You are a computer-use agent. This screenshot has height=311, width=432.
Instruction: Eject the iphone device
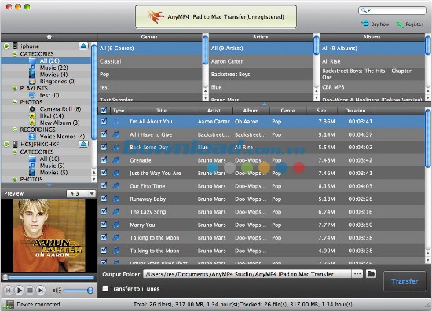(83, 46)
